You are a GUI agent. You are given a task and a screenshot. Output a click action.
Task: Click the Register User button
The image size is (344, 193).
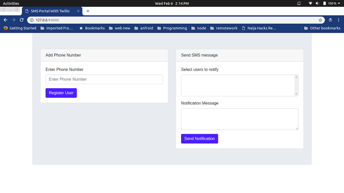pos(61,93)
